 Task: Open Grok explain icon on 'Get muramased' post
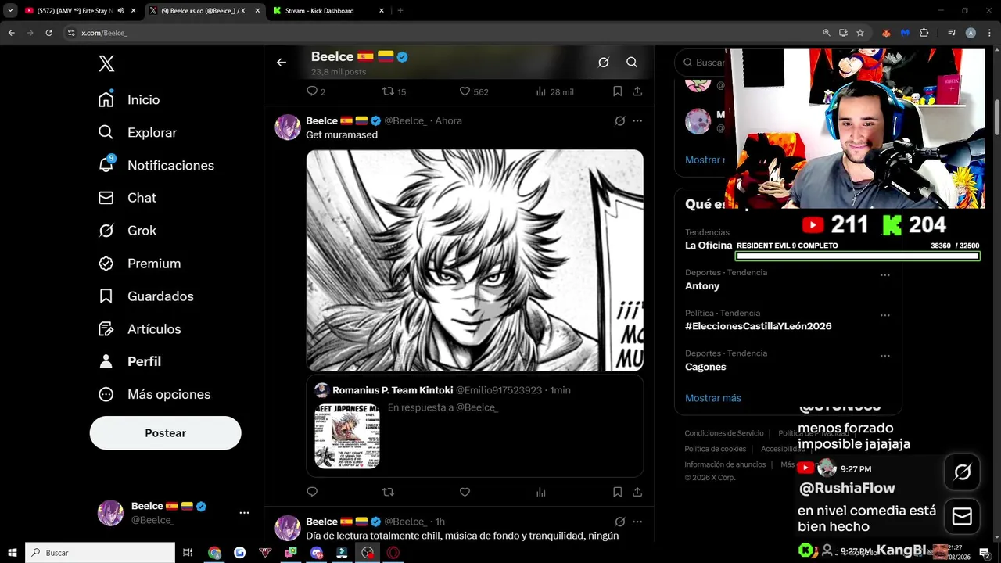[x=619, y=120]
